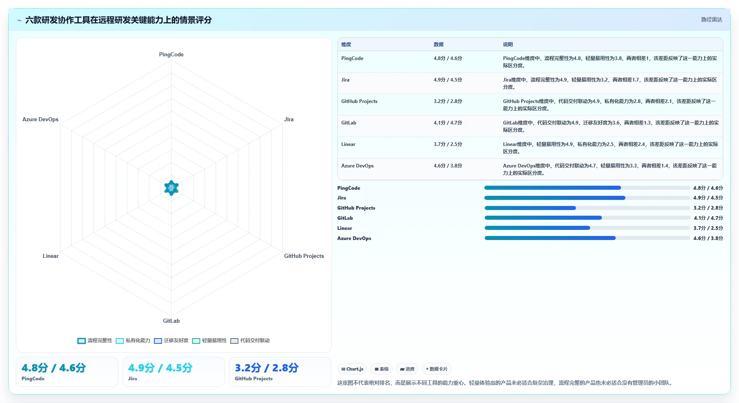Toggle the 轻量易用性 legend item
The height and width of the screenshot is (403, 739).
point(209,341)
